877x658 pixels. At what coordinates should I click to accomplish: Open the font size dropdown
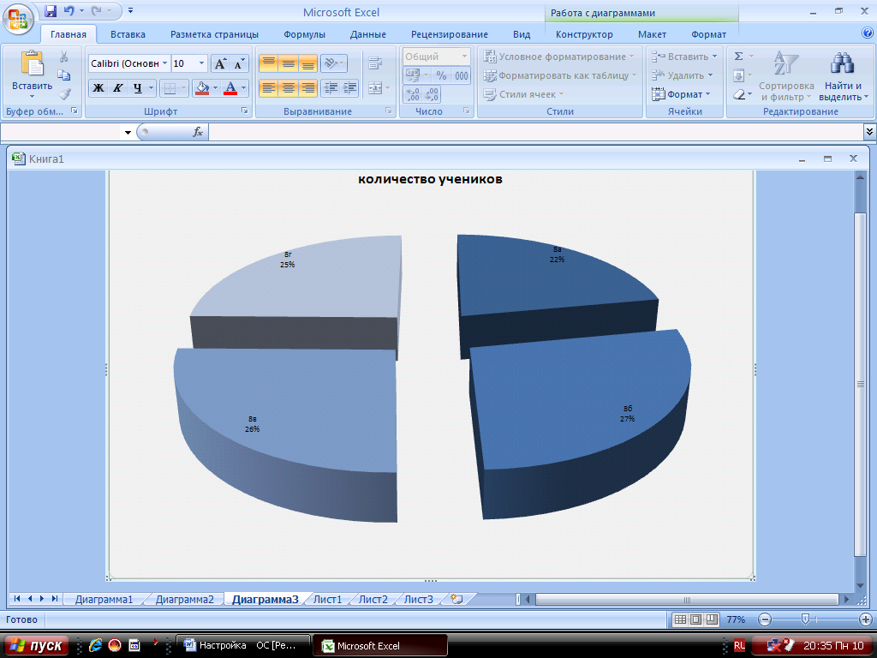tap(201, 63)
